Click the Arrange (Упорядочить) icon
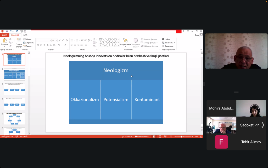This screenshot has width=268, height=168. point(125,40)
